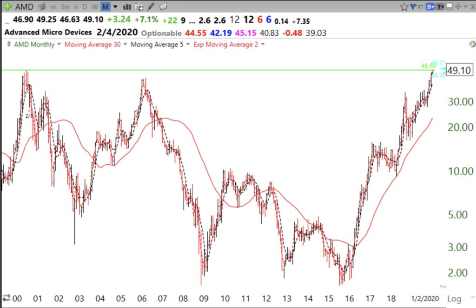
Task: Click the +7.1% percent change value
Action: [x=146, y=20]
